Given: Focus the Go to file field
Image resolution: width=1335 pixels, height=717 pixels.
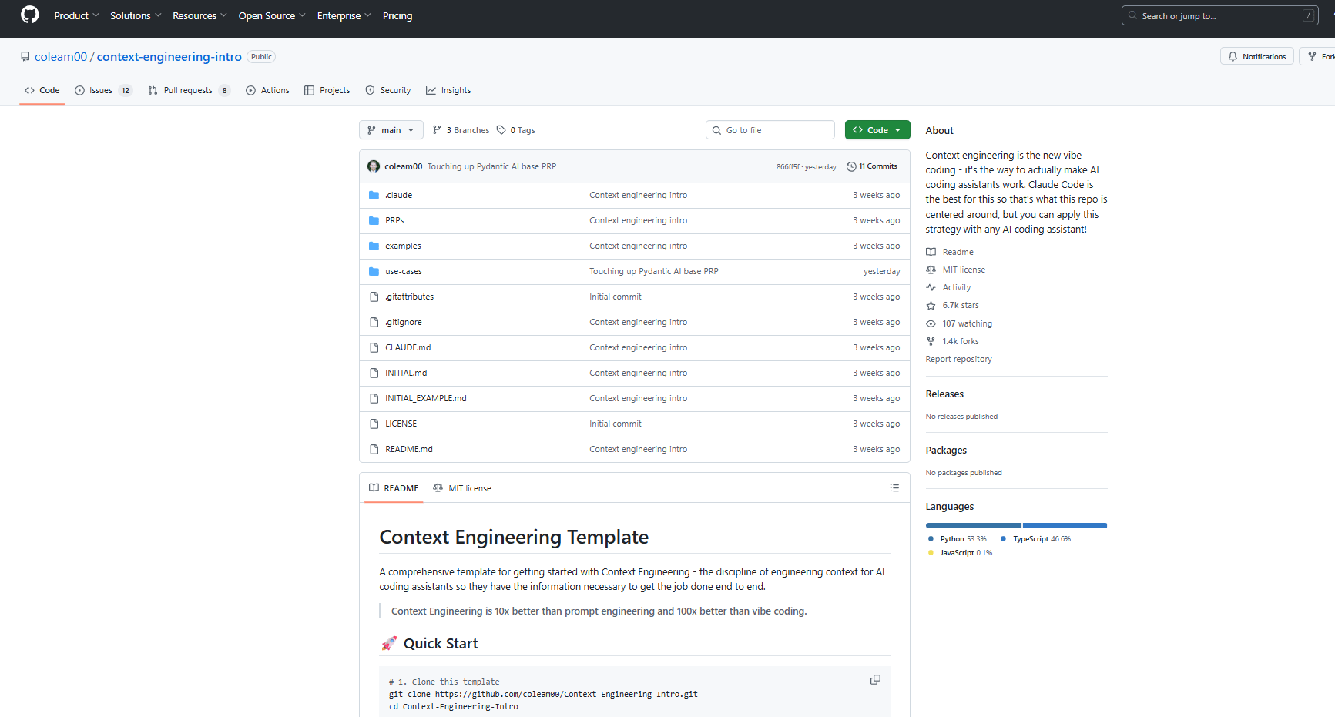Looking at the screenshot, I should [770, 130].
